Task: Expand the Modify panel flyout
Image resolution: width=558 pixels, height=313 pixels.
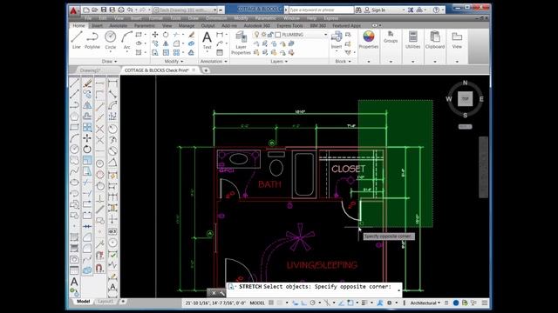Action: pyautogui.click(x=174, y=62)
